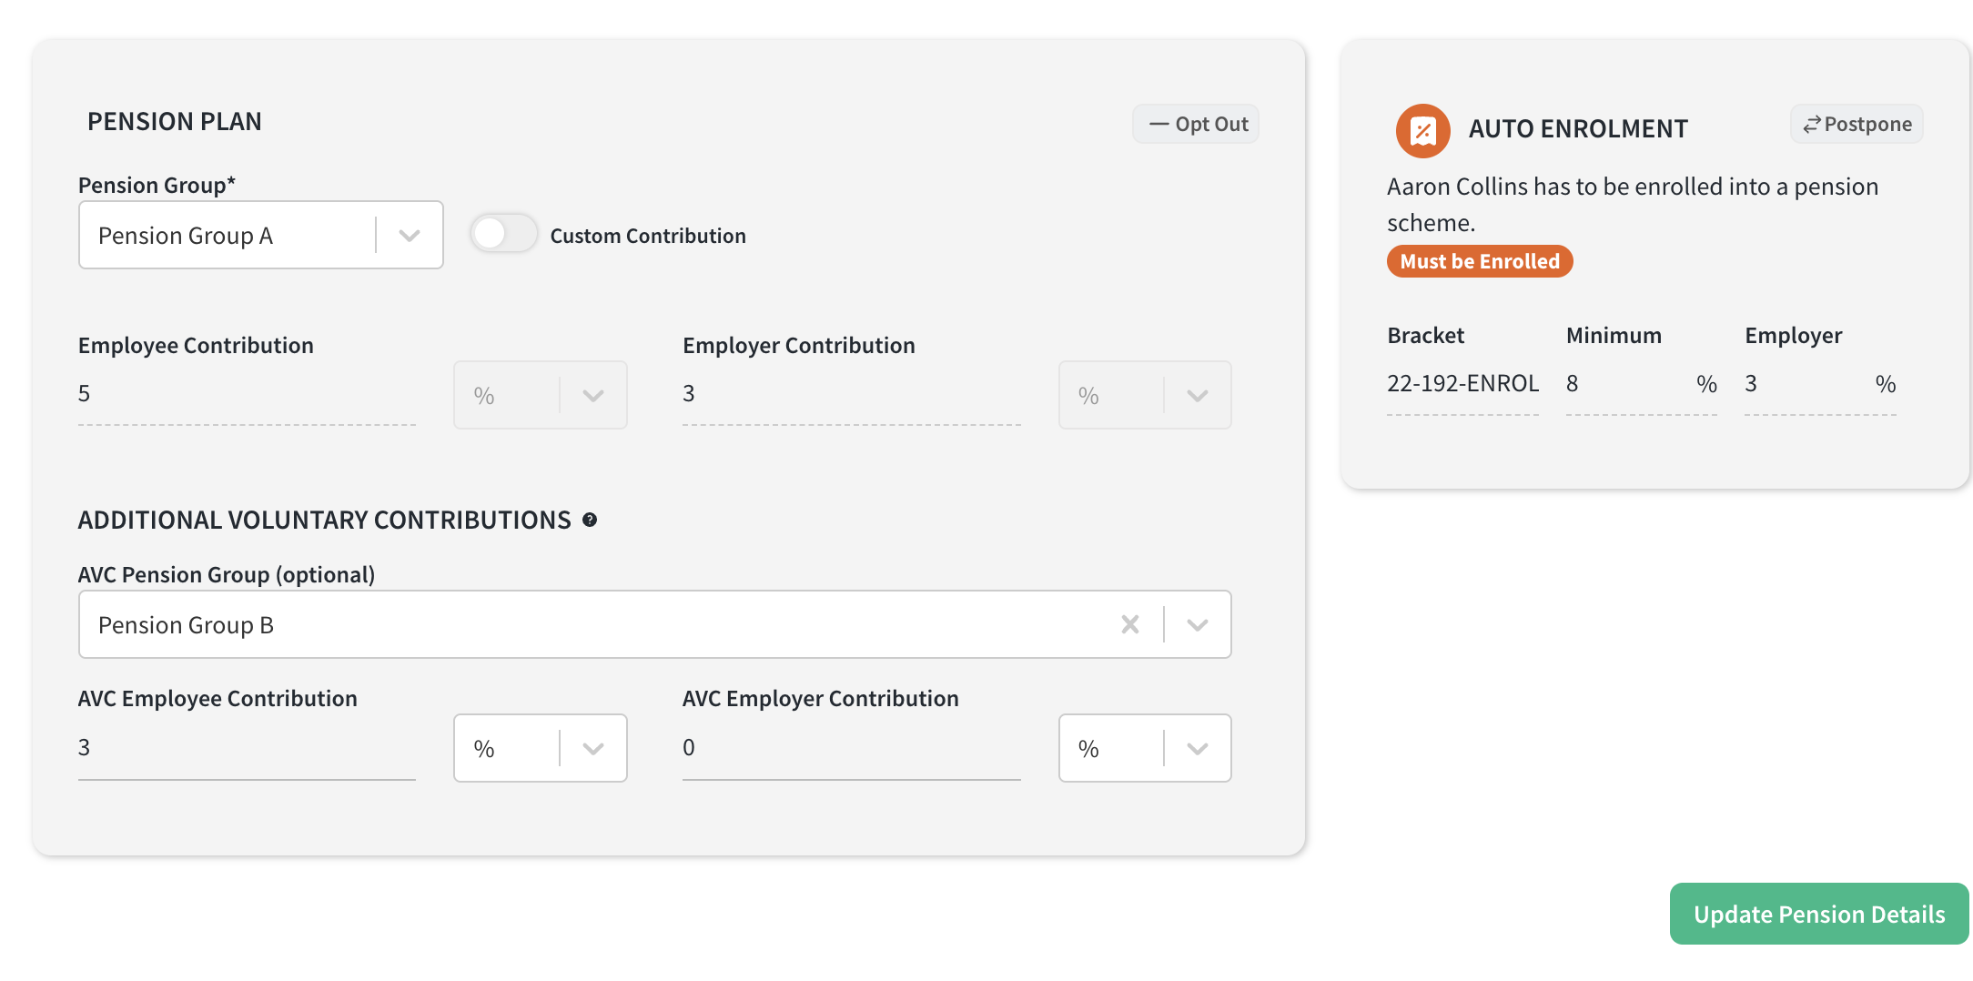Image resolution: width=1973 pixels, height=981 pixels.
Task: Clear the AVC Pension Group selection
Action: (x=1130, y=624)
